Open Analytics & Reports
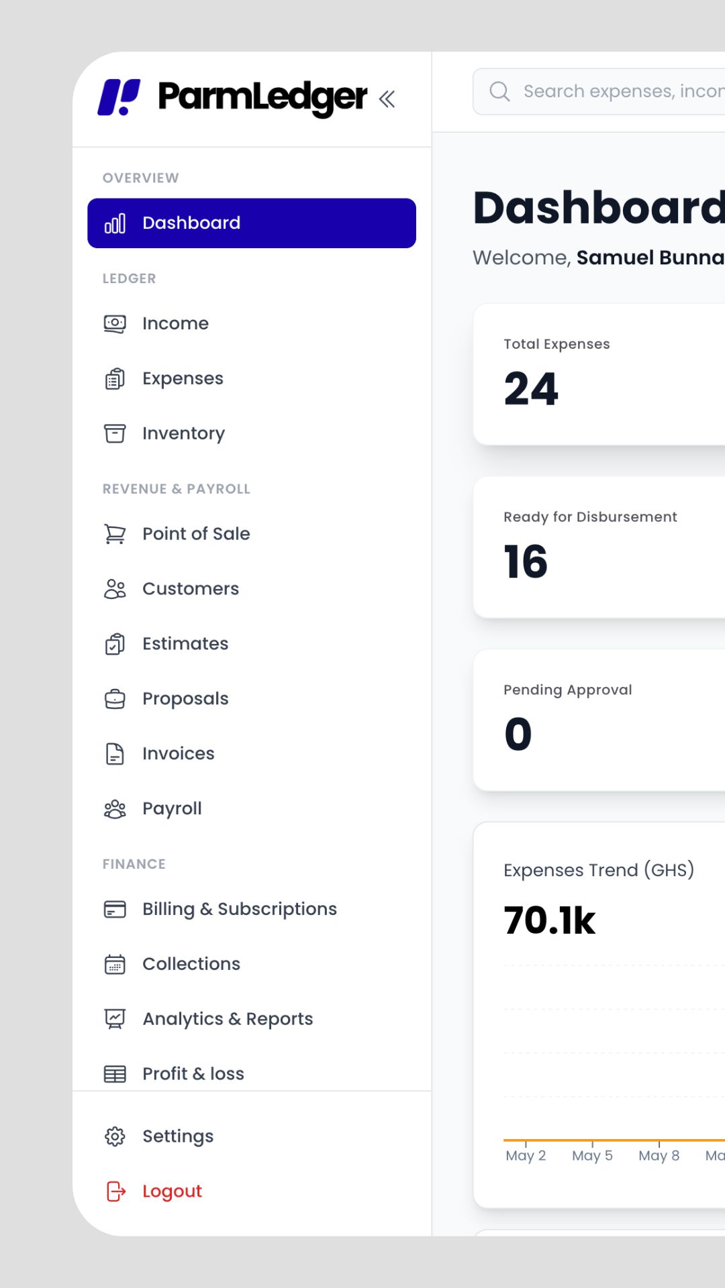The image size is (725, 1288). click(x=252, y=1019)
